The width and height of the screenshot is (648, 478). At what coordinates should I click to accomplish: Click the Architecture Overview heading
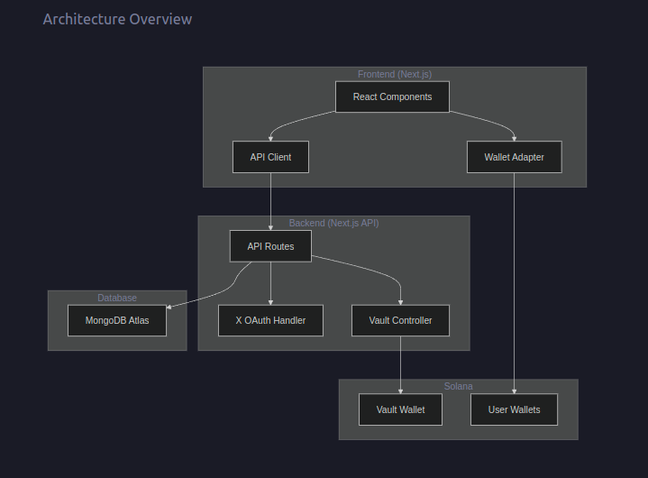(x=117, y=19)
